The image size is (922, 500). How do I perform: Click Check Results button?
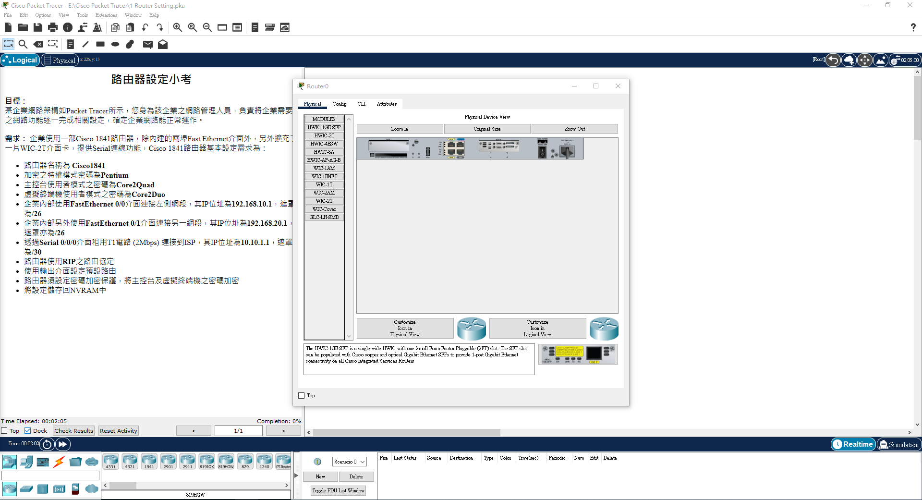point(74,431)
